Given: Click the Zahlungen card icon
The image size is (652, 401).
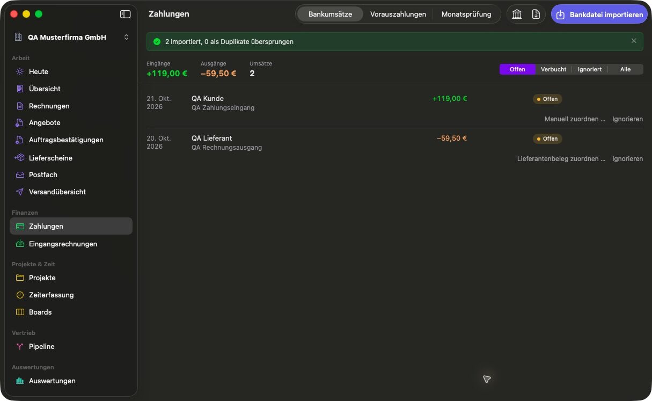Looking at the screenshot, I should click(x=20, y=227).
